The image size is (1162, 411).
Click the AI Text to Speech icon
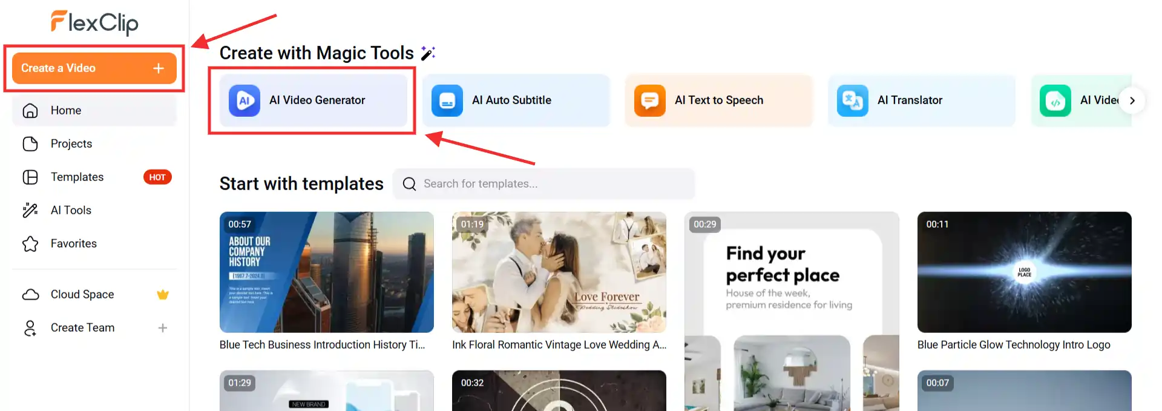tap(650, 100)
